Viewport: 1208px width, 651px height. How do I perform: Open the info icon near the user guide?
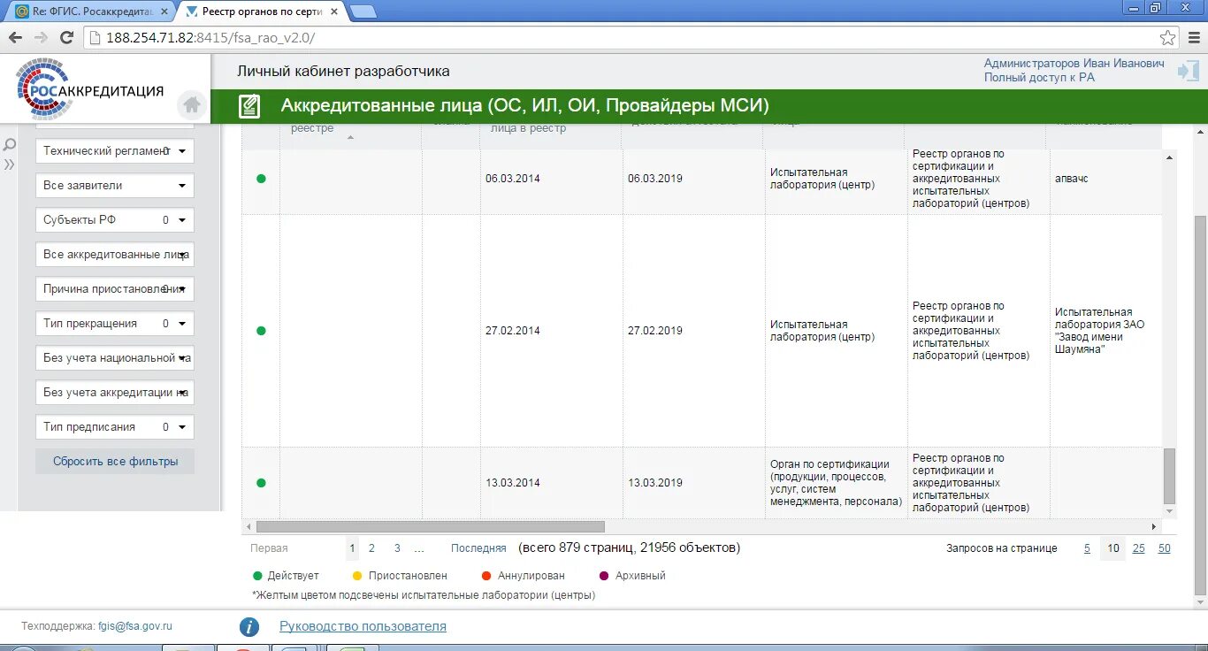point(249,626)
